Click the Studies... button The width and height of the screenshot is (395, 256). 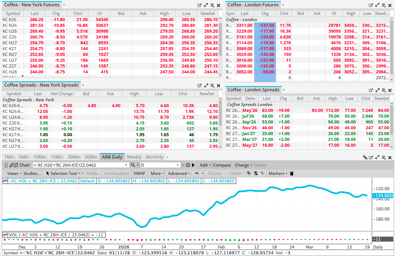tap(32, 173)
